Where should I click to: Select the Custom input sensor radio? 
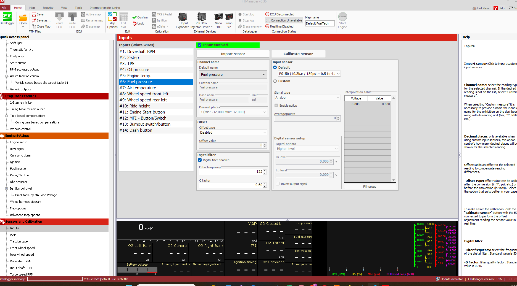(275, 81)
